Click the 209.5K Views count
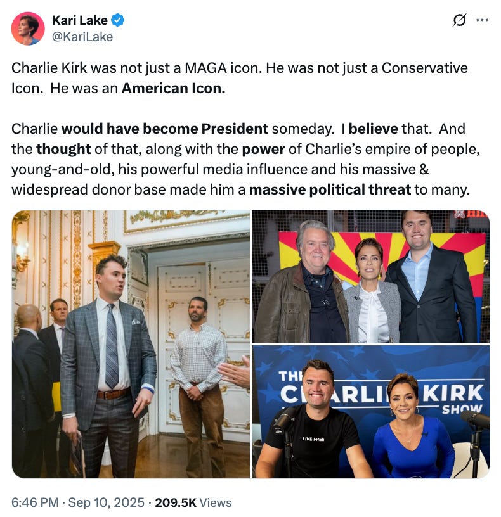This screenshot has width=501, height=517. pyautogui.click(x=193, y=502)
